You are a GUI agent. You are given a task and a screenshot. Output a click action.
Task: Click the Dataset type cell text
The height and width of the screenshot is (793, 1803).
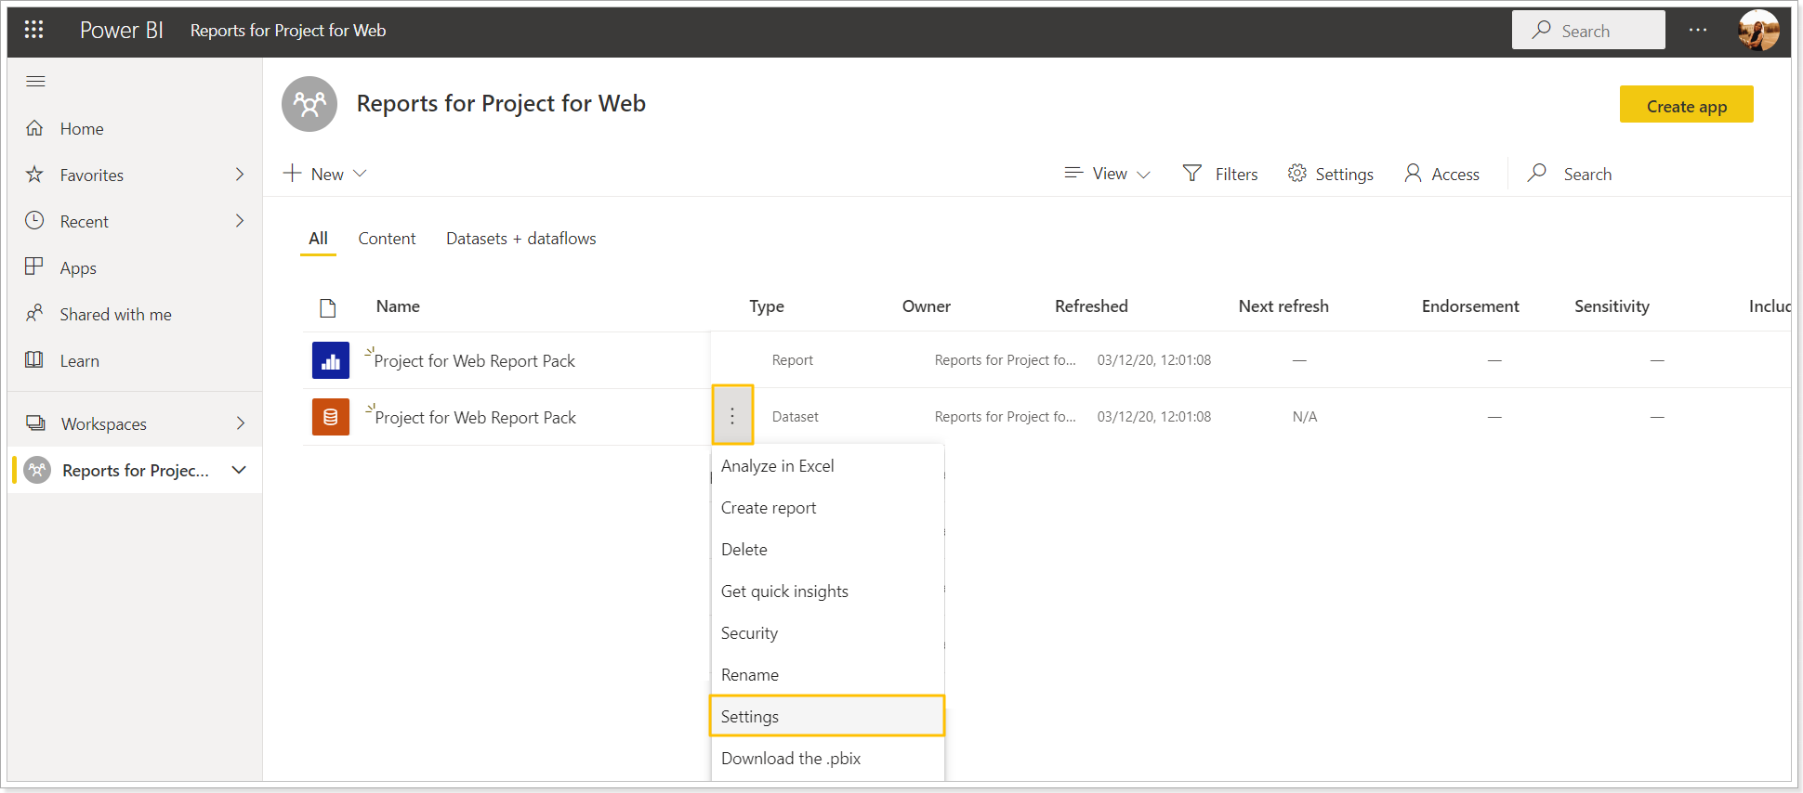796,417
